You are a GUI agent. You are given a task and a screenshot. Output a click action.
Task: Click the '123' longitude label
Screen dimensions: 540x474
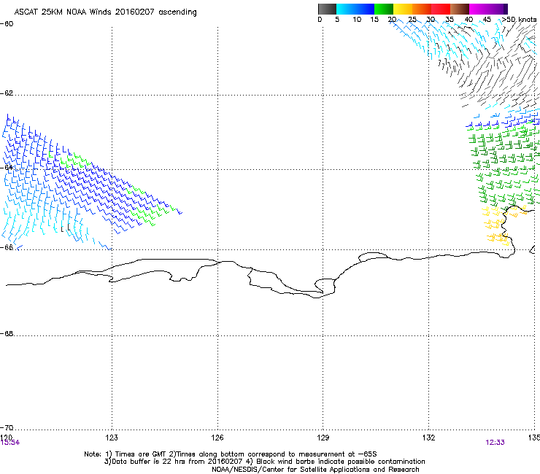pos(112,438)
